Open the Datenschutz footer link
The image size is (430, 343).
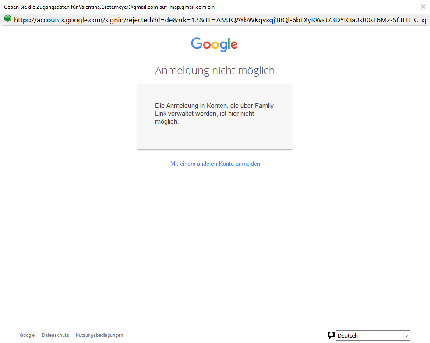pyautogui.click(x=55, y=335)
